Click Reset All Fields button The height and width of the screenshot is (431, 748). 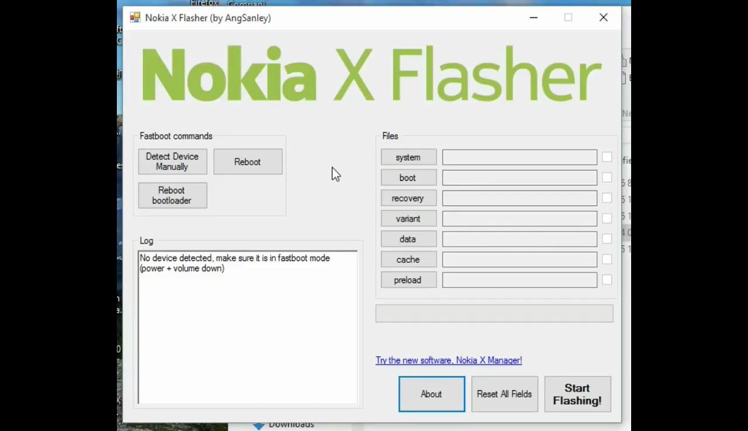505,394
